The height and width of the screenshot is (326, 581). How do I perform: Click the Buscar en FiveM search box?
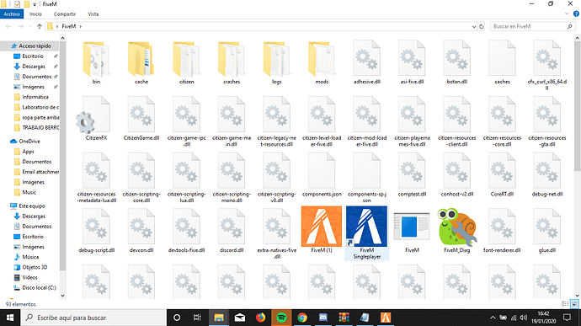tap(529, 26)
